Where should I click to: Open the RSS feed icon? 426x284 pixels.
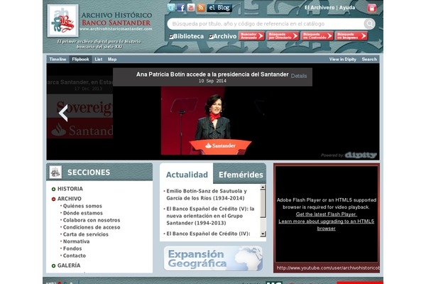(x=201, y=8)
